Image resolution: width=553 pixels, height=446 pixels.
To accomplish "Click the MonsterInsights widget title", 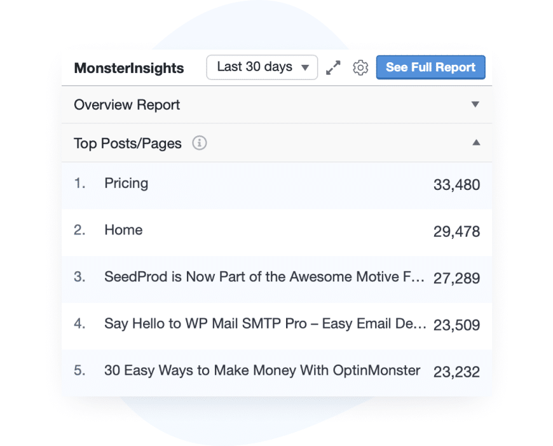I will tap(129, 68).
